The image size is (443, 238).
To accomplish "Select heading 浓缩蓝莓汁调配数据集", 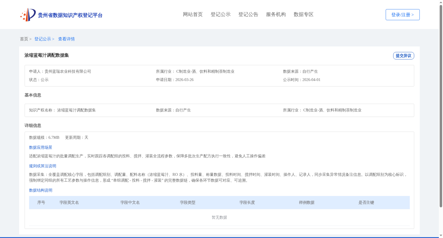I will (x=47, y=55).
